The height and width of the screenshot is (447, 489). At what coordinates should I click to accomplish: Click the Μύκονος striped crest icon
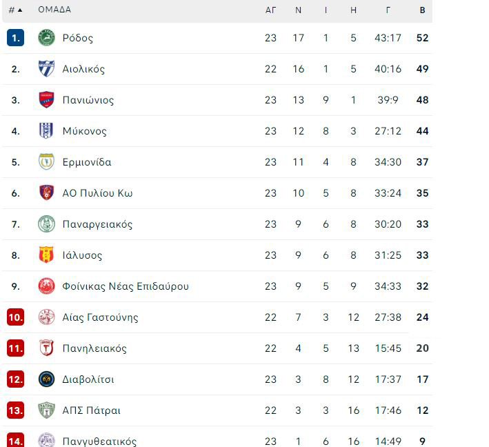click(x=46, y=130)
